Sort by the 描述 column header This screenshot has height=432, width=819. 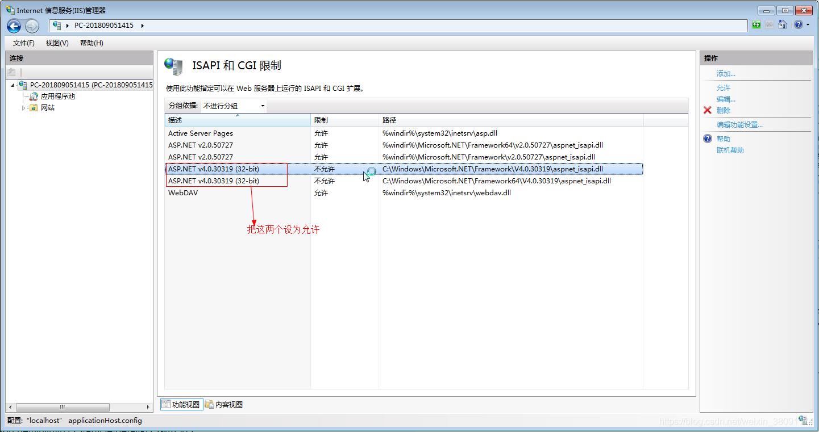pos(238,120)
